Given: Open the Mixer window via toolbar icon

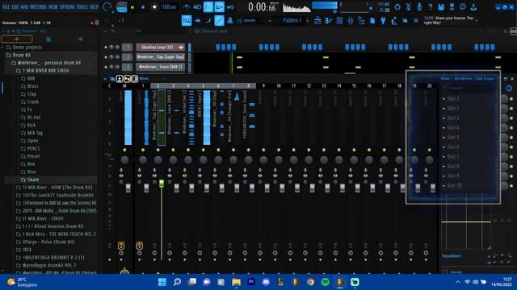Looking at the screenshot, I should [350, 21].
